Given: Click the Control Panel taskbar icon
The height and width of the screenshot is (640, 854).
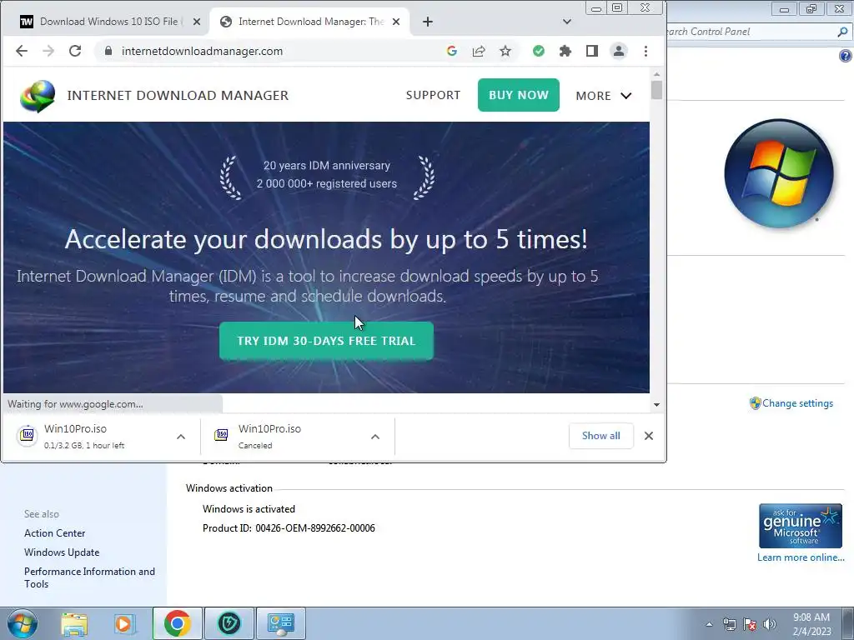Looking at the screenshot, I should [281, 623].
